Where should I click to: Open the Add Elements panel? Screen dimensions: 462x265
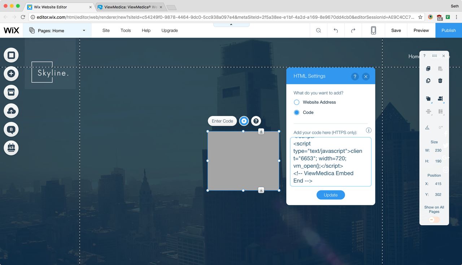click(11, 73)
